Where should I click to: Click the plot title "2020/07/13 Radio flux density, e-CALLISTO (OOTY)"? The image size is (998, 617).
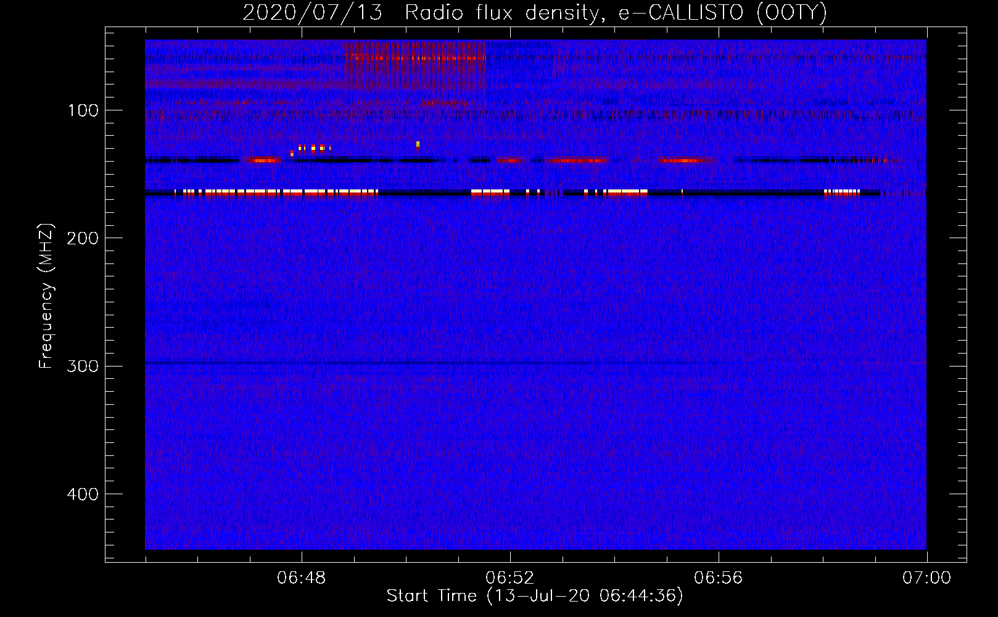click(535, 13)
